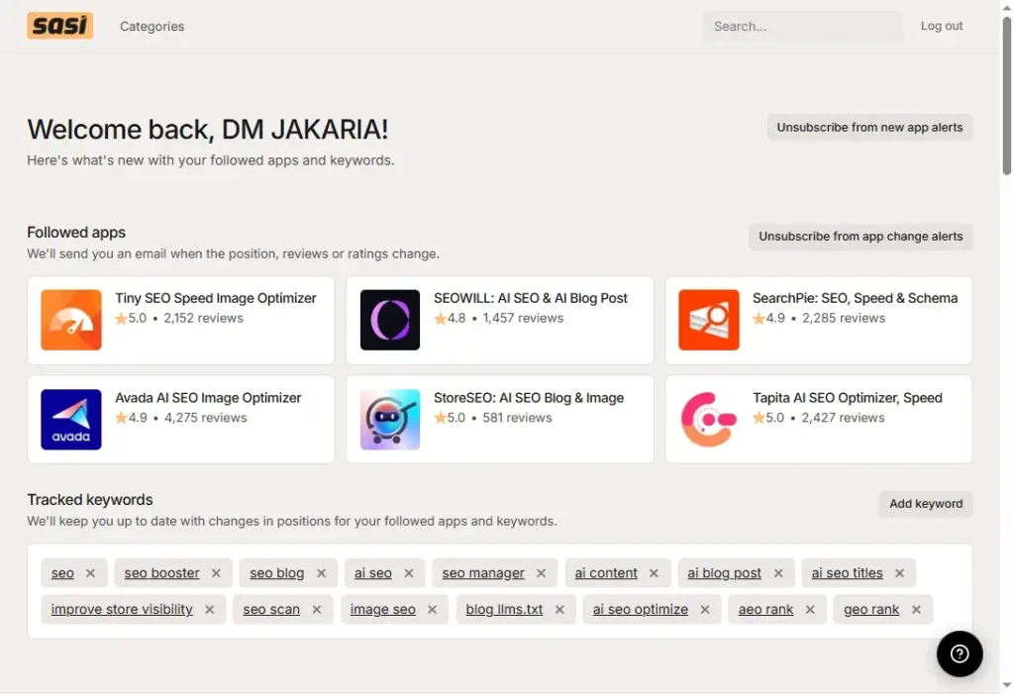
Task: Open the Categories menu
Action: pos(152,26)
